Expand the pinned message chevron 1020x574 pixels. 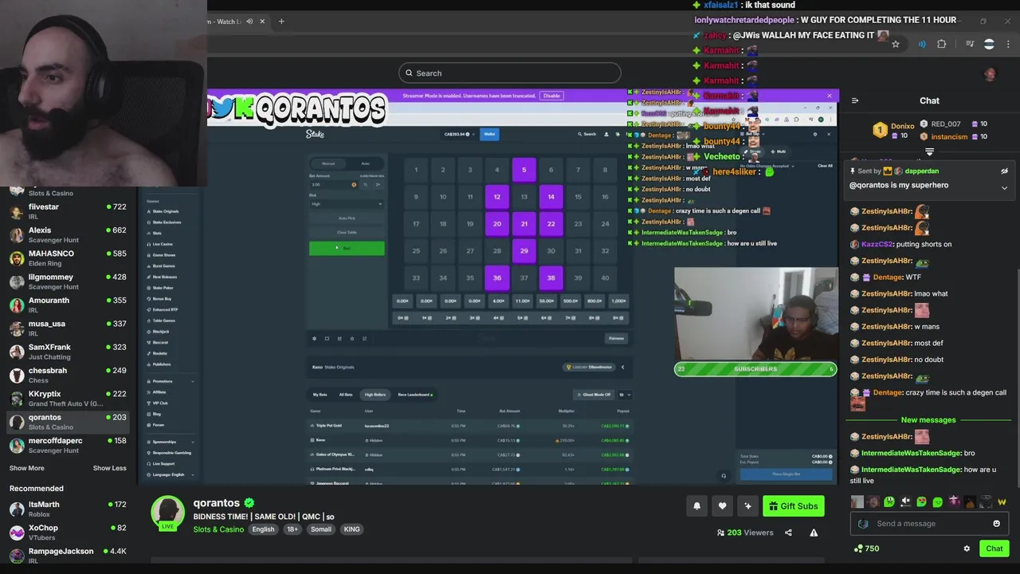1004,188
